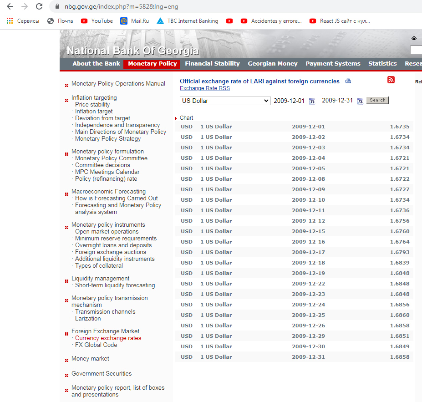Viewport: 422px width, 402px height.
Task: Click the print icon beside the page title
Action: pos(348,81)
